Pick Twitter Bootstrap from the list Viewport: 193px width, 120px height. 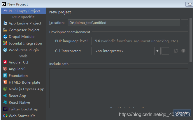coord(23,109)
